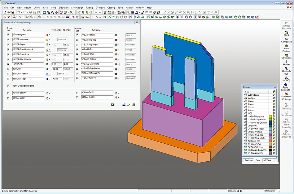
Task: Click the Extract Electrode tool
Action: click(x=286, y=26)
